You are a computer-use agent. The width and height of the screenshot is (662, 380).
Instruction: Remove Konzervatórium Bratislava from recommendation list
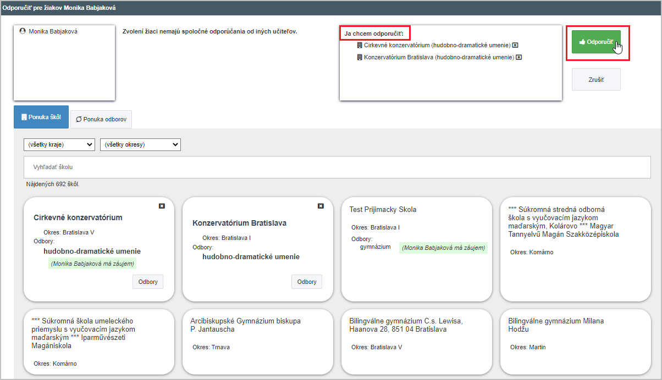(518, 57)
